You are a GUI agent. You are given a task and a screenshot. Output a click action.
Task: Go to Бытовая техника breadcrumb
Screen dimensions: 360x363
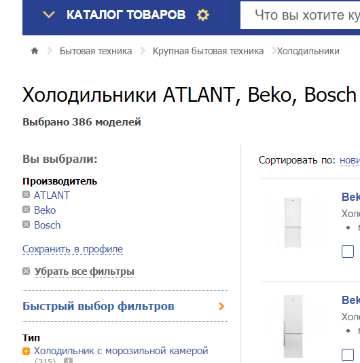[96, 51]
